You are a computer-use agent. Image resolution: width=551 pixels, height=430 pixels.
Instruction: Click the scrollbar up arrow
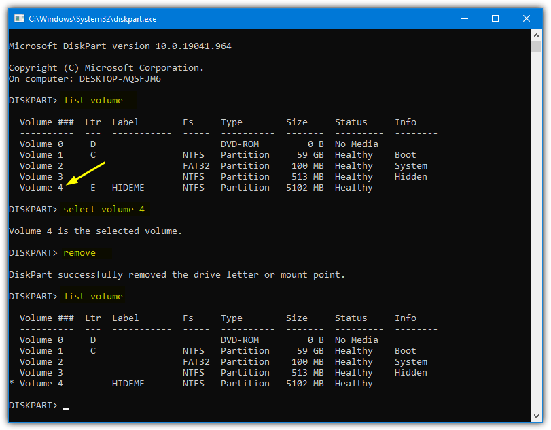(x=536, y=35)
